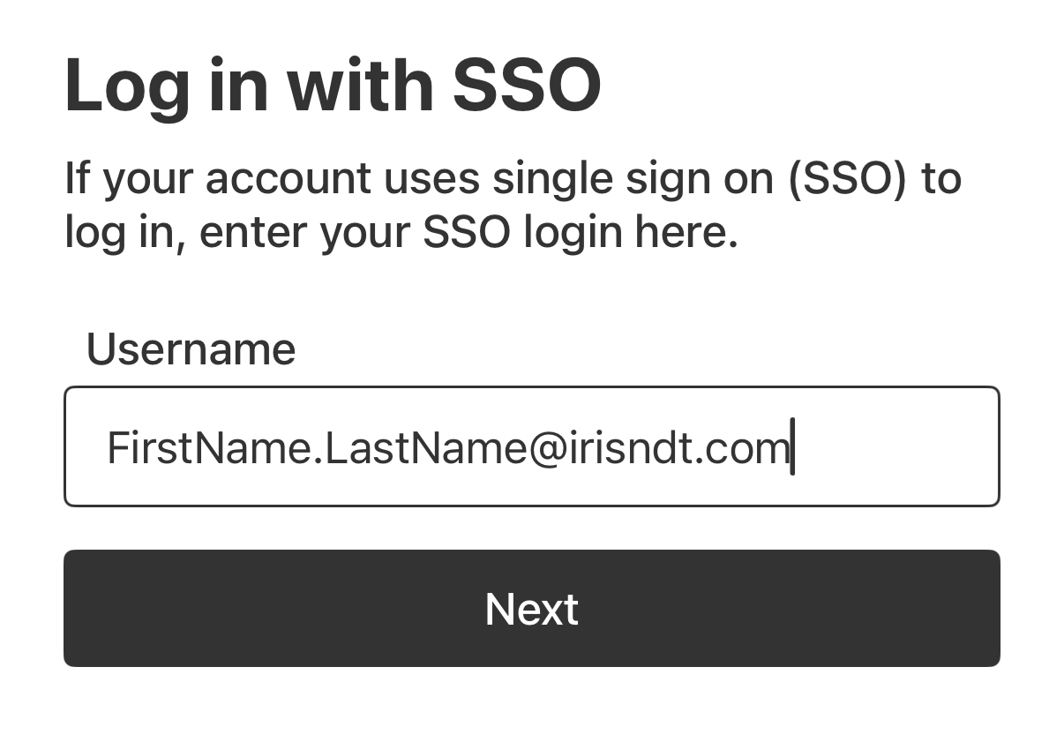Image resolution: width=1064 pixels, height=742 pixels.
Task: Click the Username label above the field
Action: [191, 349]
